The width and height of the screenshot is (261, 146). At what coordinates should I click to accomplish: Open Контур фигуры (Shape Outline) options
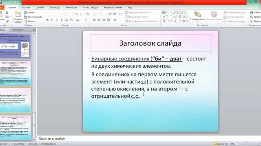[234, 17]
